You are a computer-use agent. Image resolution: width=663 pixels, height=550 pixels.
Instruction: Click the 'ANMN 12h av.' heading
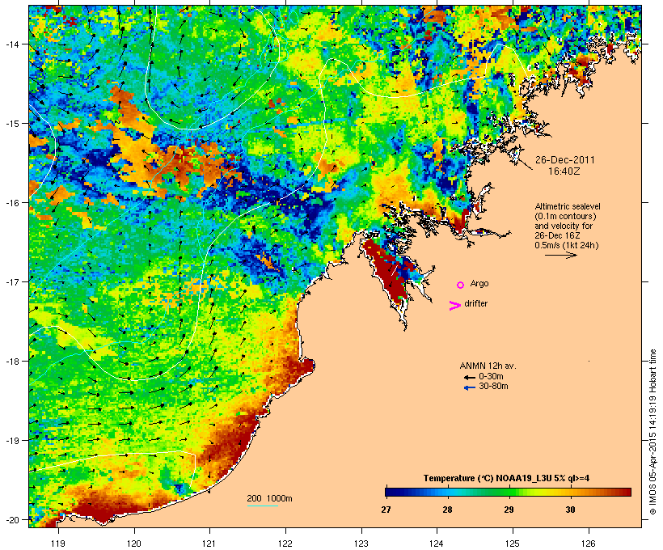click(x=488, y=366)
